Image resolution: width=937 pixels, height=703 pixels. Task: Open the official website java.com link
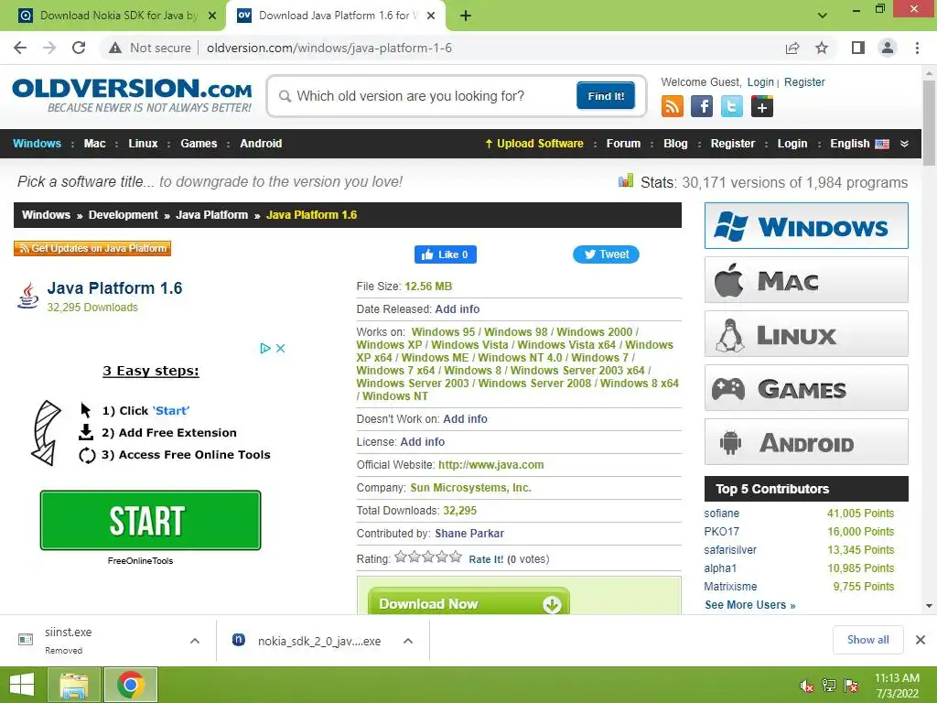pos(491,465)
